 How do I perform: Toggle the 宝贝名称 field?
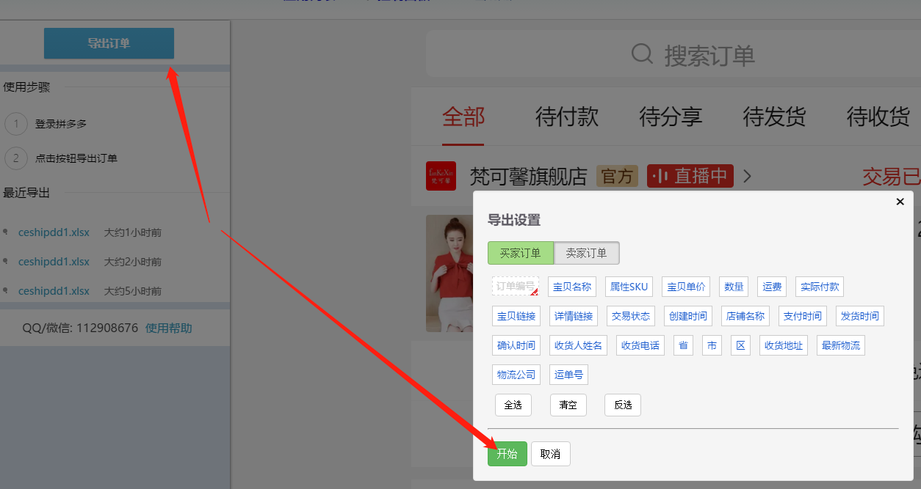pos(572,287)
